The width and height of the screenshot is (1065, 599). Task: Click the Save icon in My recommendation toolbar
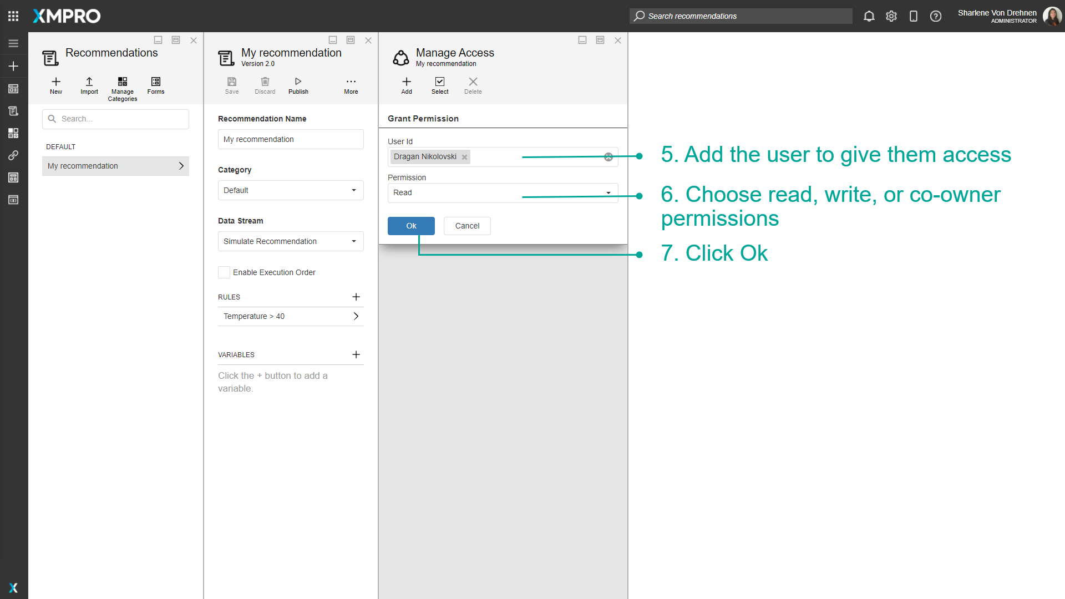tap(232, 85)
